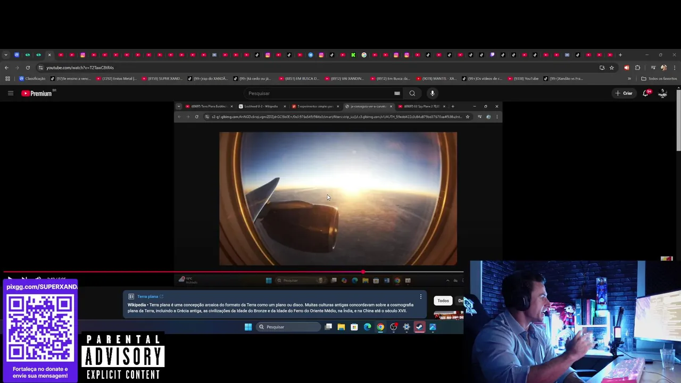
Task: Open the Todos os favoritos folder
Action: pyautogui.click(x=659, y=79)
